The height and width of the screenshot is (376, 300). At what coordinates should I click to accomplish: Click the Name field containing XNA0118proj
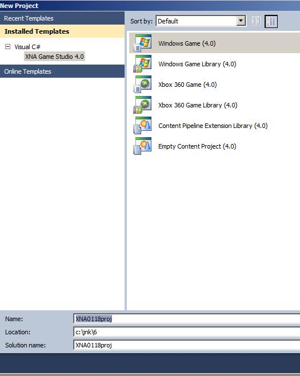click(186, 319)
